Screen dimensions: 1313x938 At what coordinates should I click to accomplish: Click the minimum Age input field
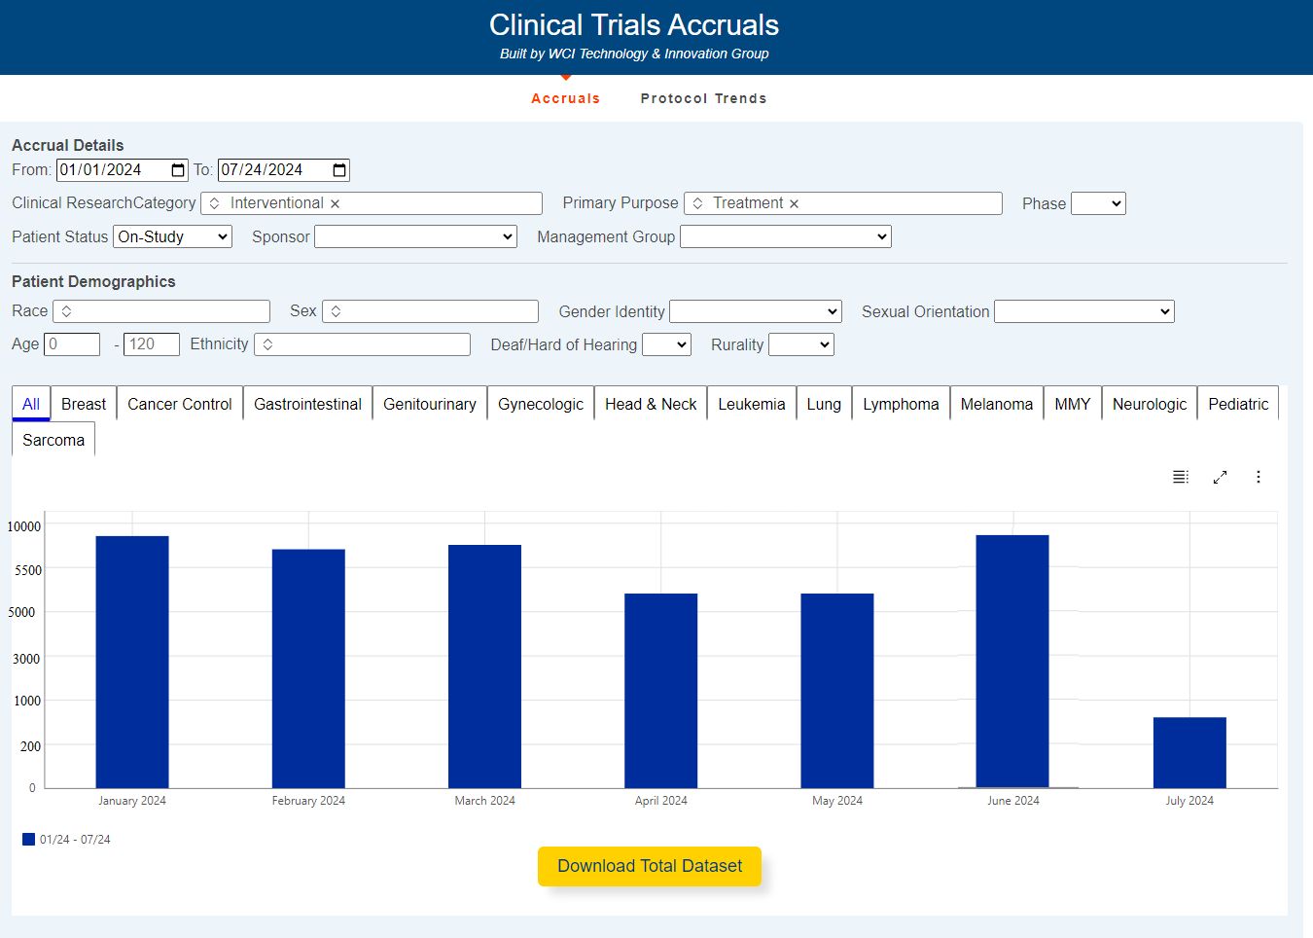72,344
